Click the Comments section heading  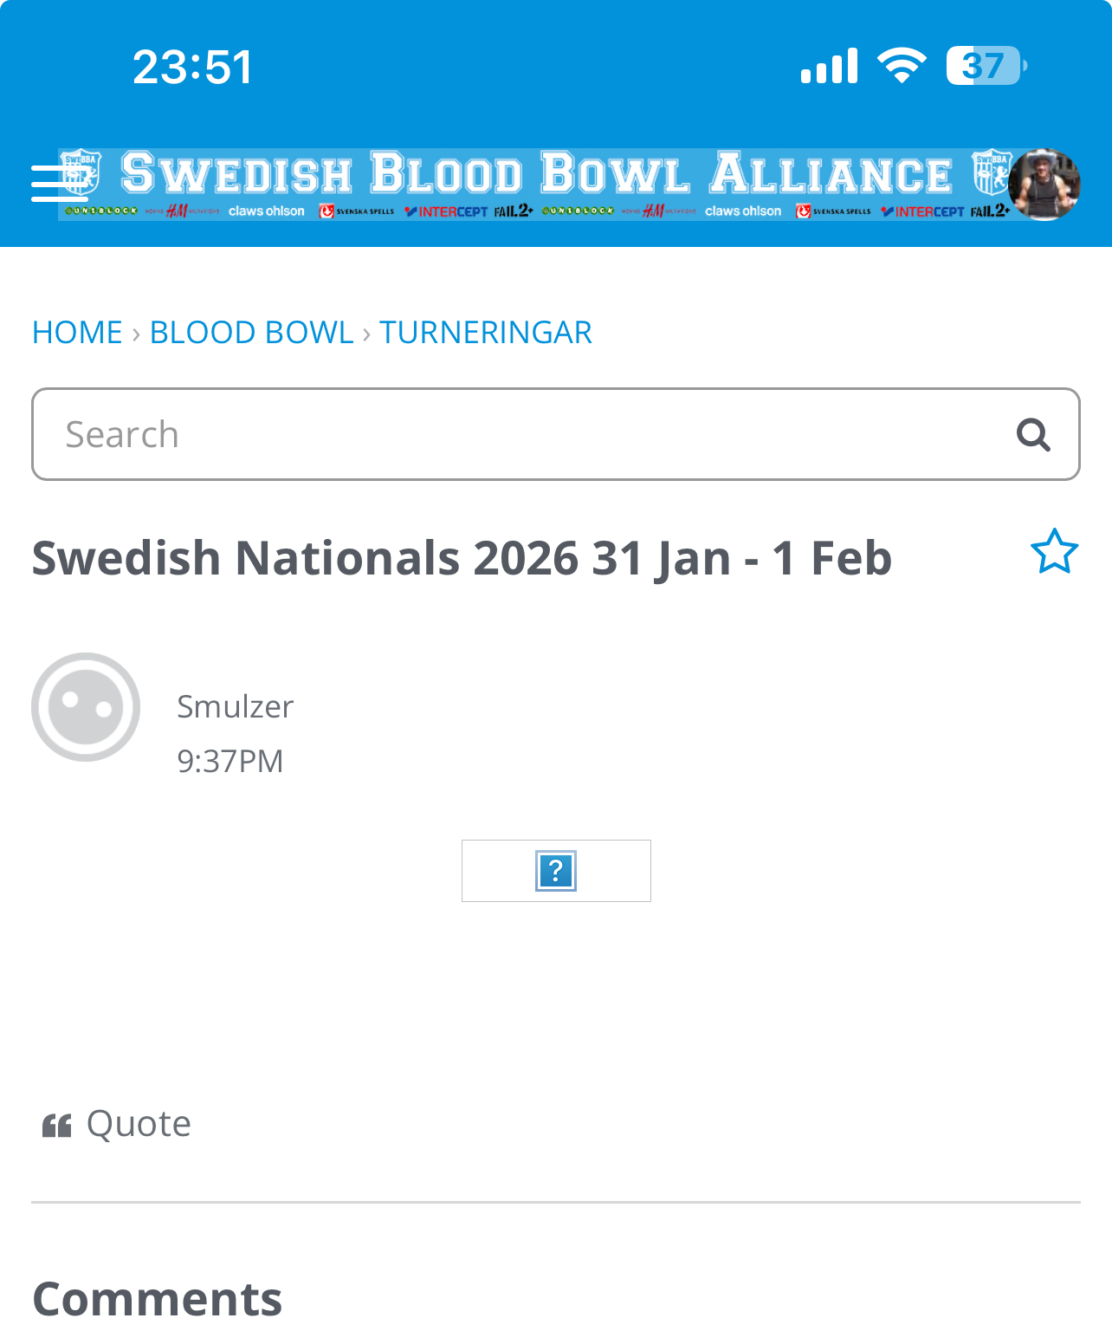click(157, 1299)
